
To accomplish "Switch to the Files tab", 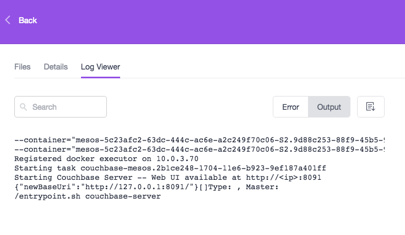I will (23, 67).
